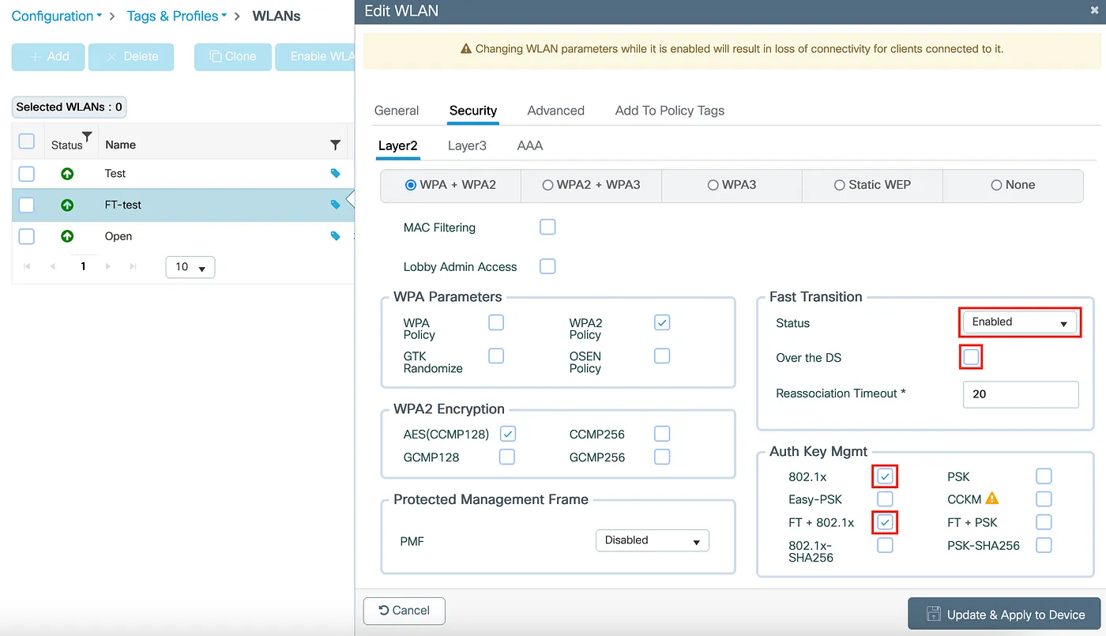1106x636 pixels.
Task: Click the tag icon for Open WLAN
Action: 335,236
